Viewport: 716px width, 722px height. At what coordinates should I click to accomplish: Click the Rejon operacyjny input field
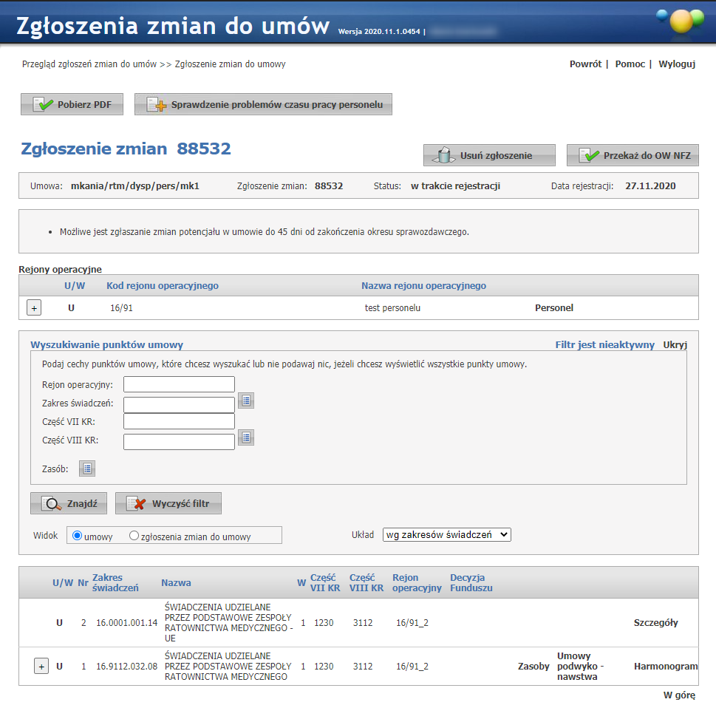pyautogui.click(x=179, y=384)
